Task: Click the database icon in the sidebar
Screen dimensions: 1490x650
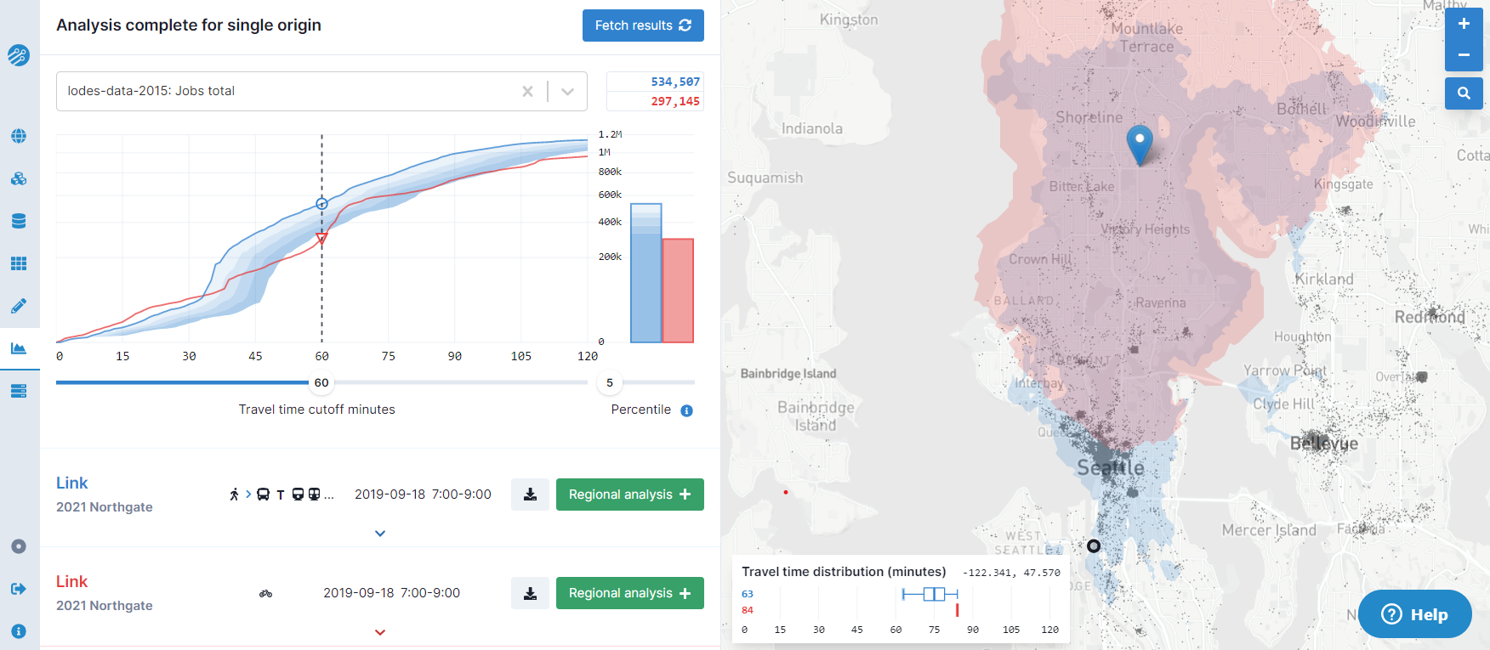Action: click(19, 221)
